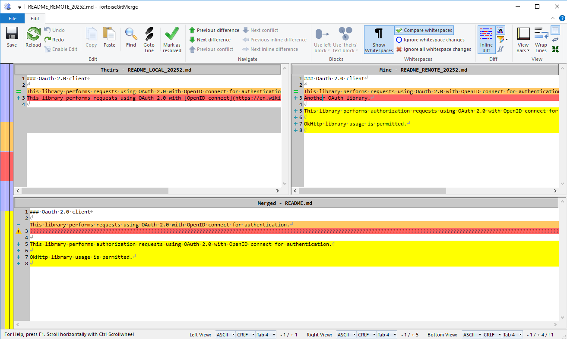The width and height of the screenshot is (567, 339).
Task: Open the View Bars dropdown
Action: [x=523, y=47]
